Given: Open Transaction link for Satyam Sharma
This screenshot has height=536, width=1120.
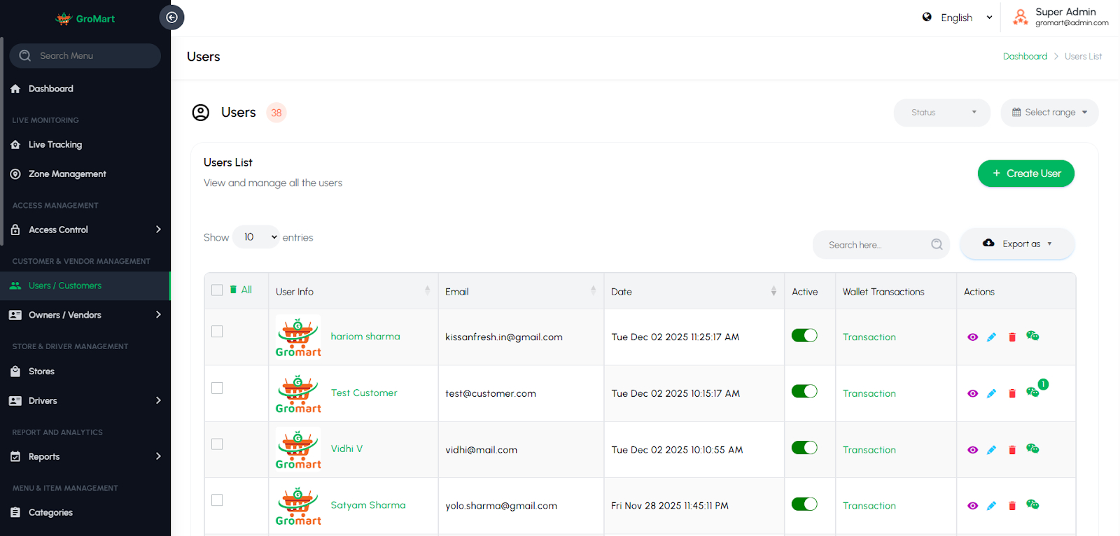Looking at the screenshot, I should (869, 506).
